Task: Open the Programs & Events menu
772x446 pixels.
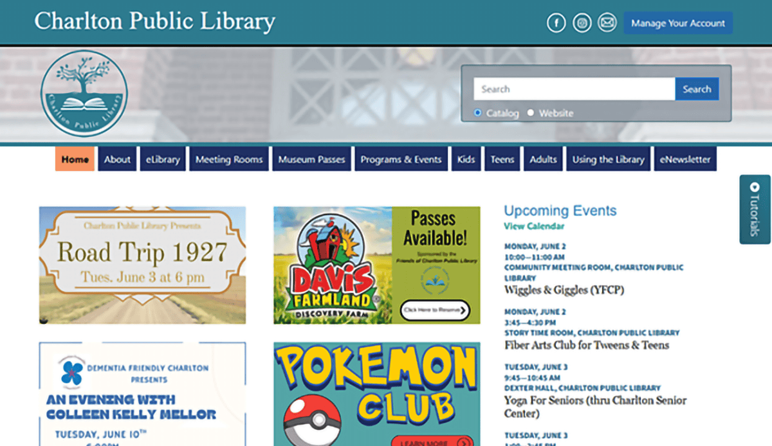Action: [x=401, y=159]
